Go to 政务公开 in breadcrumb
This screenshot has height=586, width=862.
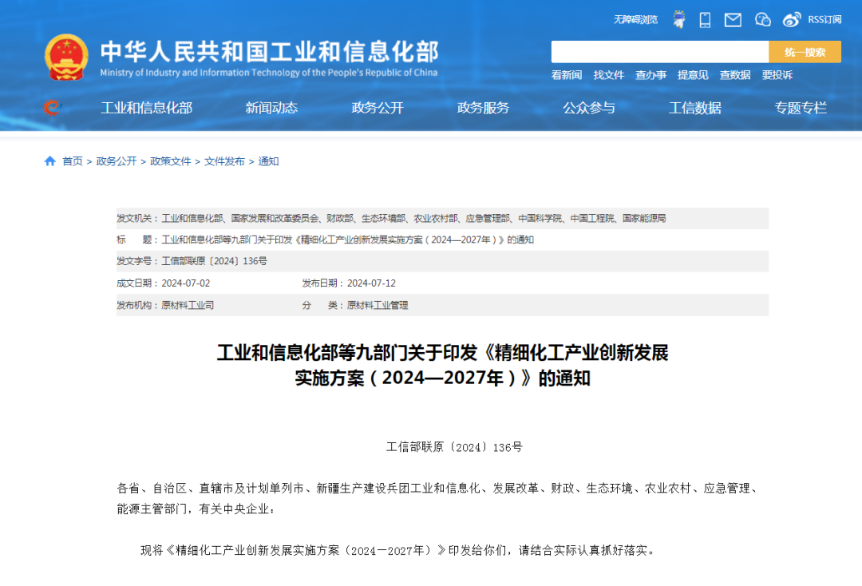[117, 161]
